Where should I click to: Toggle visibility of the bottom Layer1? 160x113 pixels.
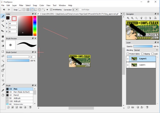(128, 65)
